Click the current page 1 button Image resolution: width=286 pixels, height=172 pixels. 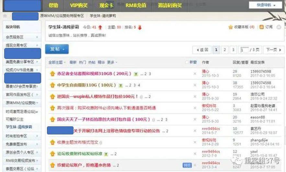[216, 50]
